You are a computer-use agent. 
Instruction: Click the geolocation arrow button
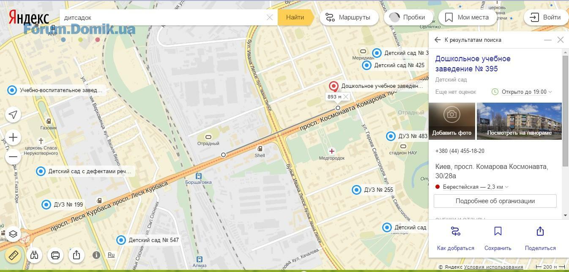point(13,115)
